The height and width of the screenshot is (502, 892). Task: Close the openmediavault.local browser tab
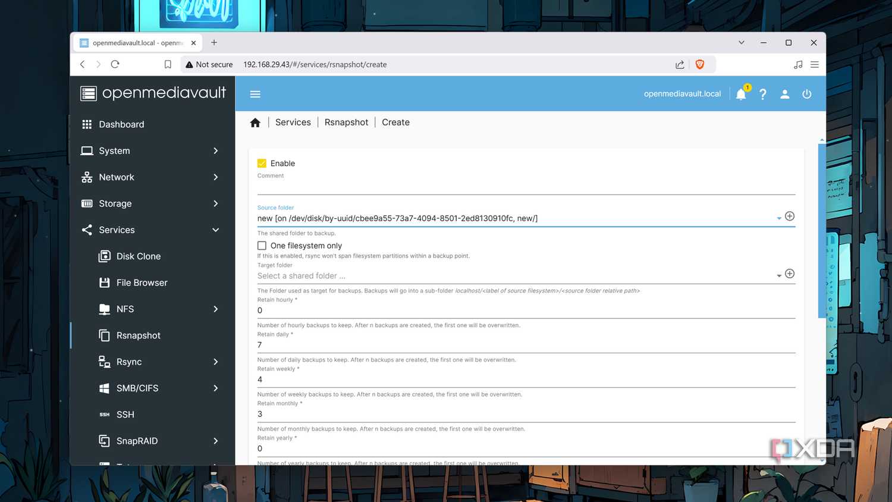[193, 43]
